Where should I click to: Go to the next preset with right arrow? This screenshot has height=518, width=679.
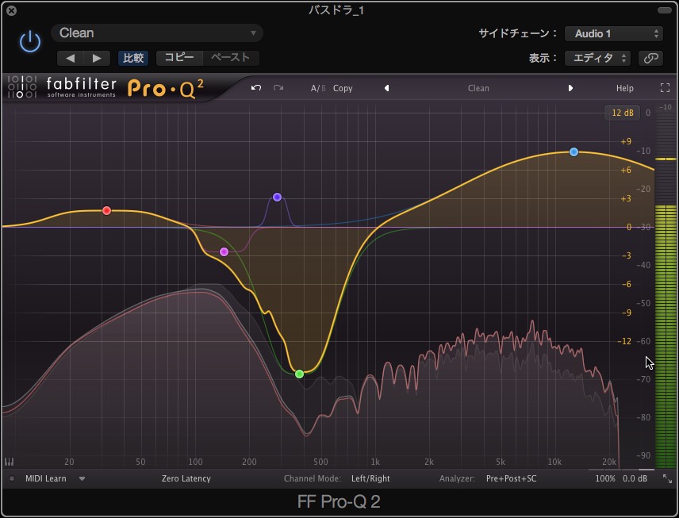point(97,58)
